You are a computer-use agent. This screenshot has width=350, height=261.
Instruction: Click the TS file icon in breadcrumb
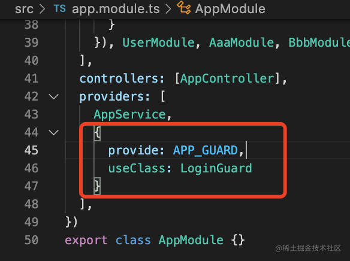pyautogui.click(x=59, y=9)
